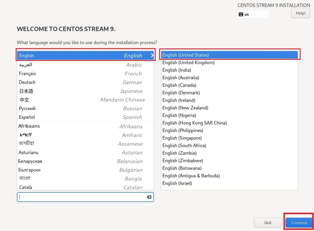Viewport: 314px width, 231px height.
Task: Choose English (Israel) locale
Action: tap(177, 183)
